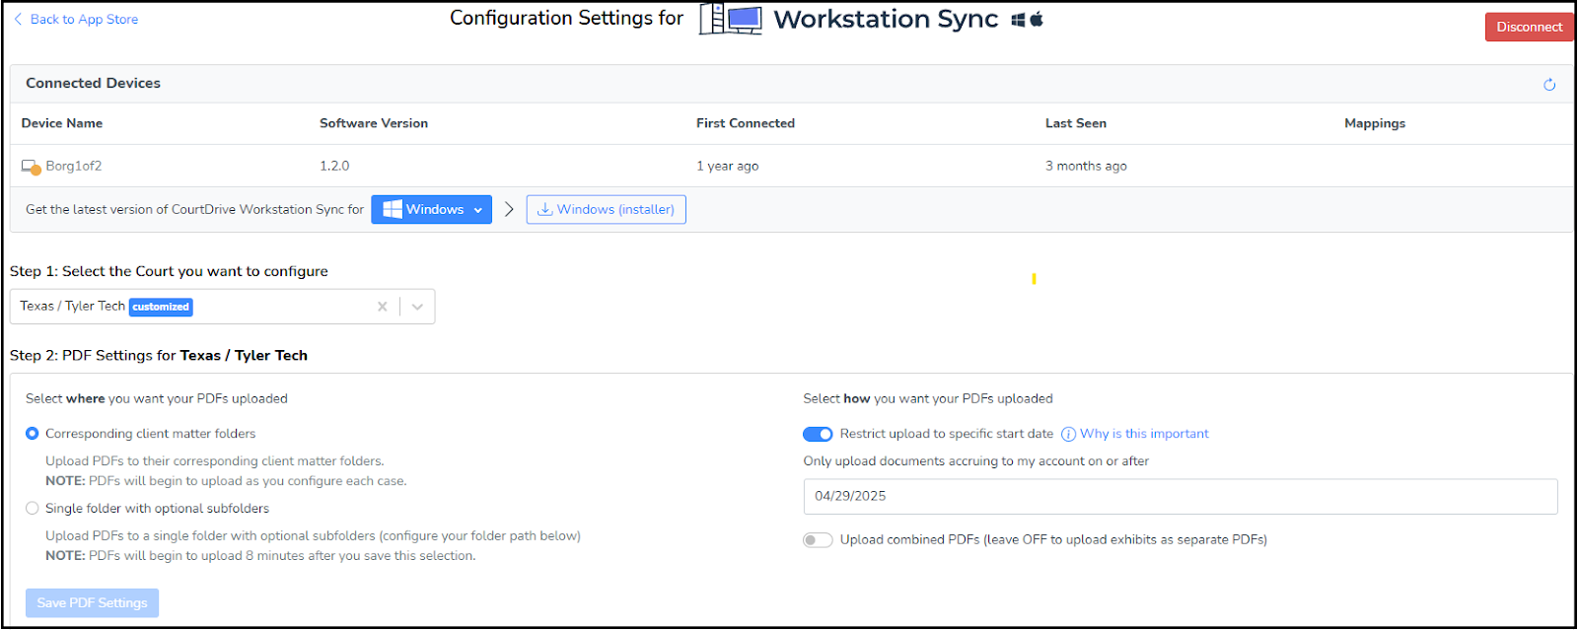1578x630 pixels.
Task: Click the customized badge
Action: [161, 307]
